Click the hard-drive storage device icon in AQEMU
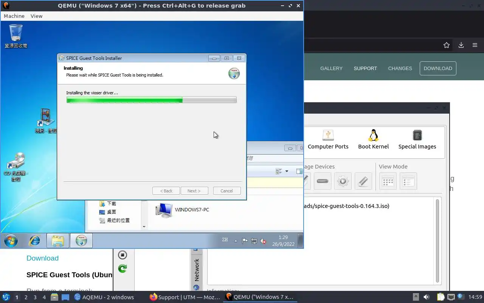This screenshot has height=303, width=484. (x=323, y=181)
